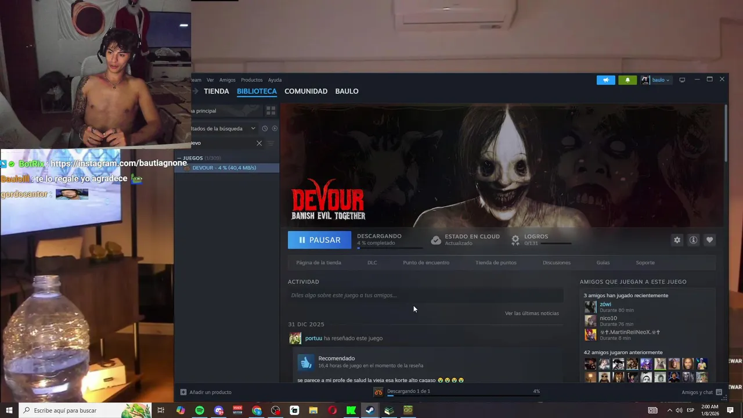Open the Ver menu

point(210,80)
